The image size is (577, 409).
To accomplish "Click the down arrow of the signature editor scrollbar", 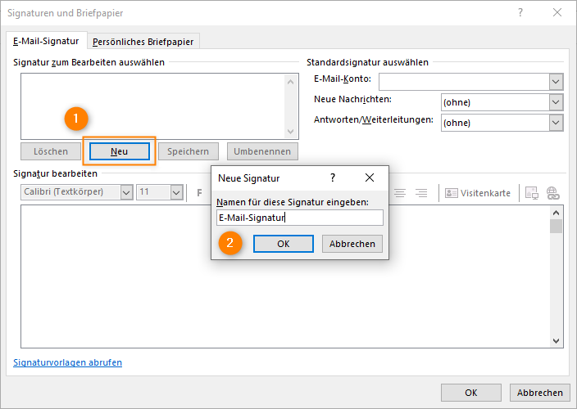I will [556, 341].
